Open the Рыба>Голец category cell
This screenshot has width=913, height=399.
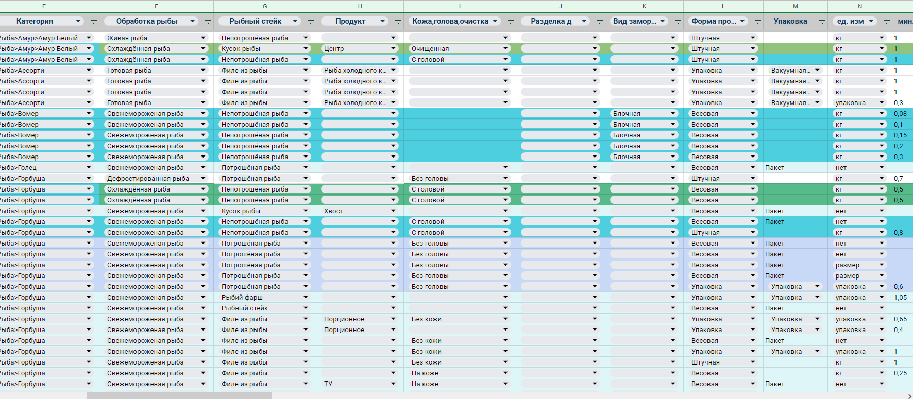click(x=46, y=167)
